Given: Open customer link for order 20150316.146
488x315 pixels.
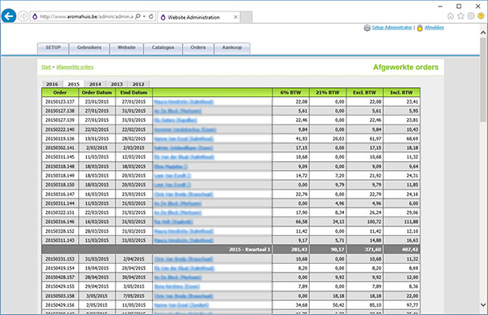Looking at the screenshot, I should coord(173,222).
